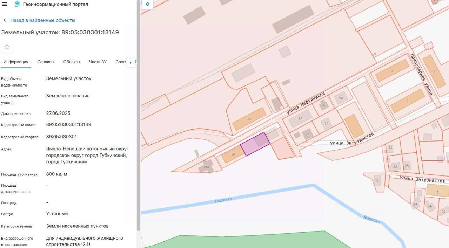Click the Дата присвоения label
This screenshot has height=248, width=449.
(x=16, y=113)
